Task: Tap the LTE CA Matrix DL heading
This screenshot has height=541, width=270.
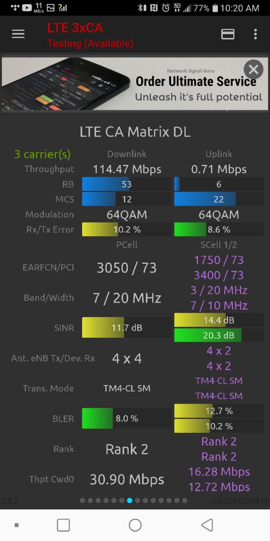Action: tap(135, 132)
